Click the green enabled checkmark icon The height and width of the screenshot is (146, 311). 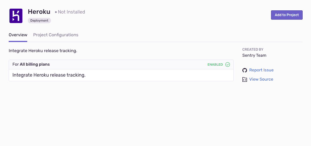pyautogui.click(x=228, y=65)
